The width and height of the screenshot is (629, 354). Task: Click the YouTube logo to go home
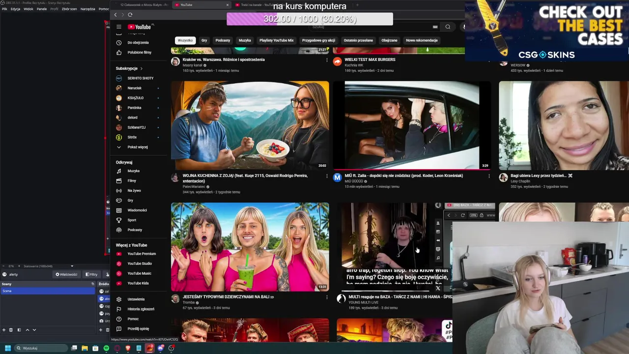point(141,27)
